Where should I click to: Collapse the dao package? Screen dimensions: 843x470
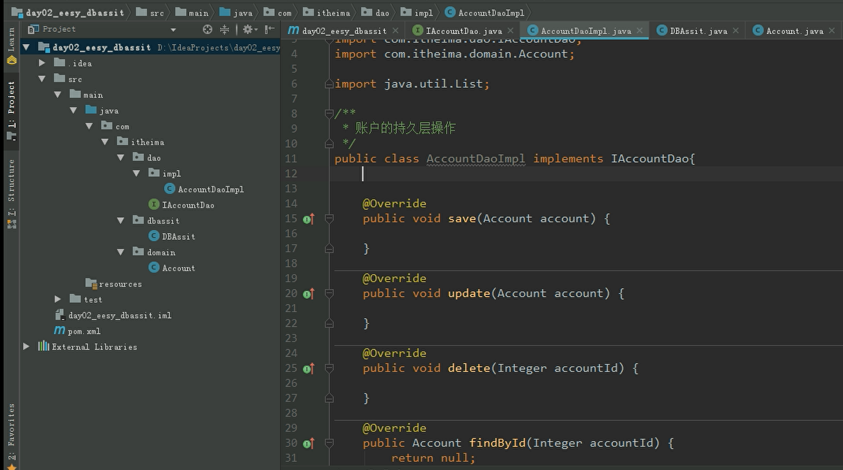click(x=121, y=158)
